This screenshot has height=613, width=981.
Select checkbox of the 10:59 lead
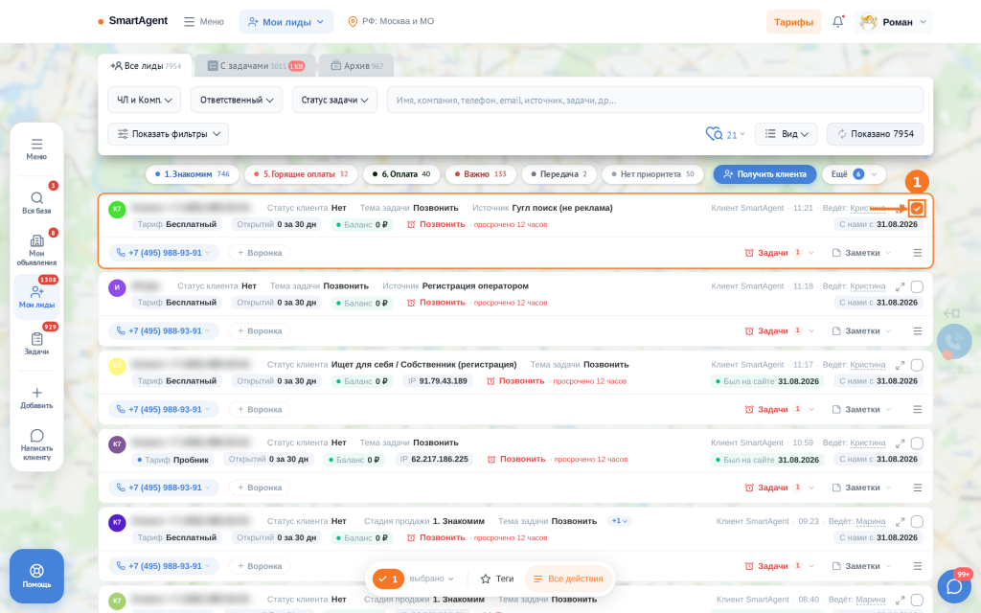click(x=917, y=443)
